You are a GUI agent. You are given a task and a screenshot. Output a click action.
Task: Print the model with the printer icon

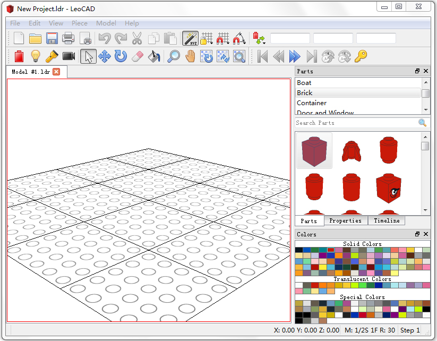[68, 38]
